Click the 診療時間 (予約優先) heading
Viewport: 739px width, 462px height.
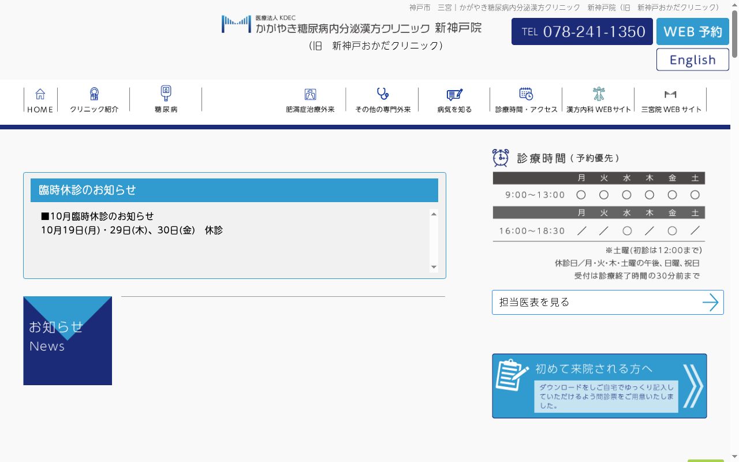pos(568,158)
